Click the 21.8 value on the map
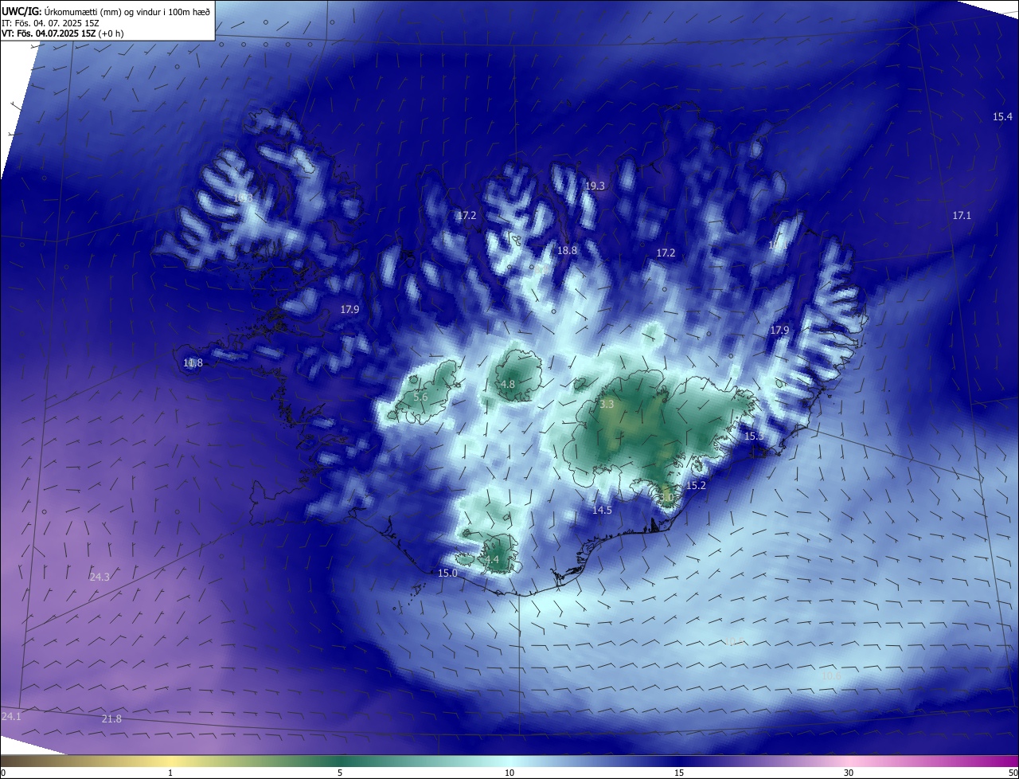Screen dimensions: 1019x779 click(111, 719)
